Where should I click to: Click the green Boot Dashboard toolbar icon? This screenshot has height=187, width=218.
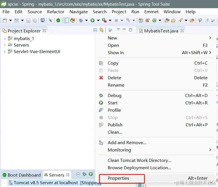pyautogui.click(x=58, y=20)
